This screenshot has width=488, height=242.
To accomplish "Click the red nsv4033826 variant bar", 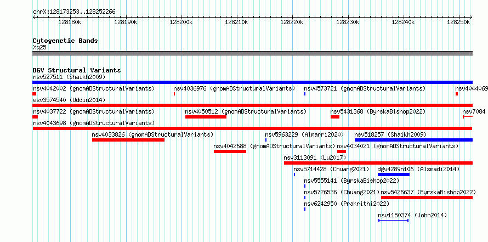I will 128,140.
